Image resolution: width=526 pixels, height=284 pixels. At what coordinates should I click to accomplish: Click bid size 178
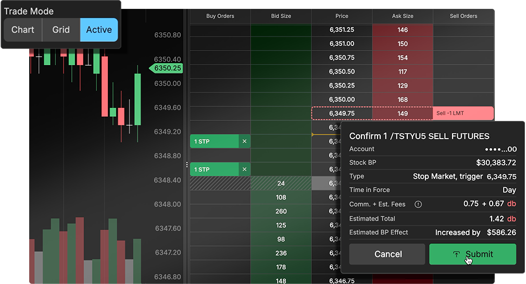click(281, 267)
